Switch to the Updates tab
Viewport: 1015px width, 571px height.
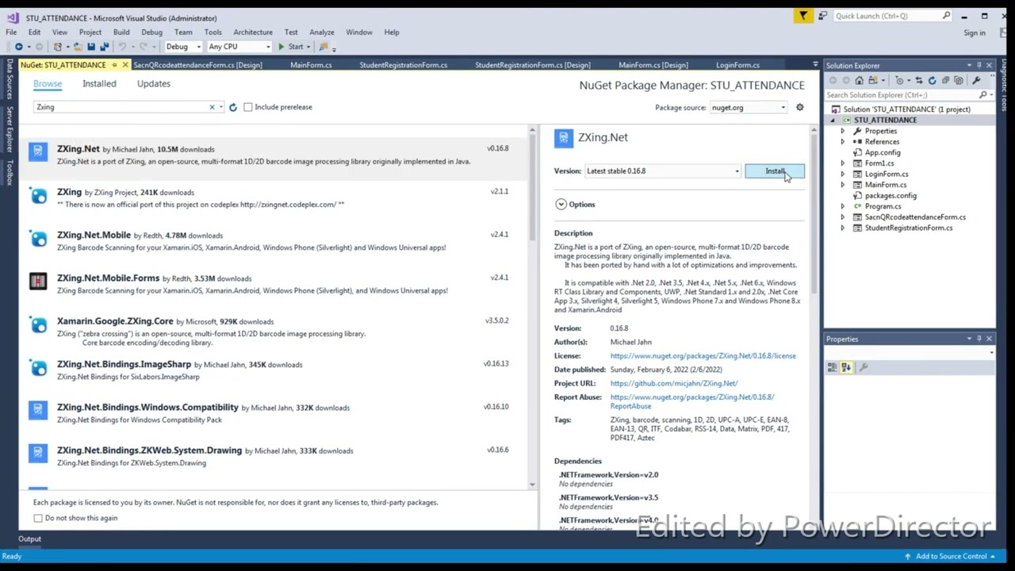(154, 83)
